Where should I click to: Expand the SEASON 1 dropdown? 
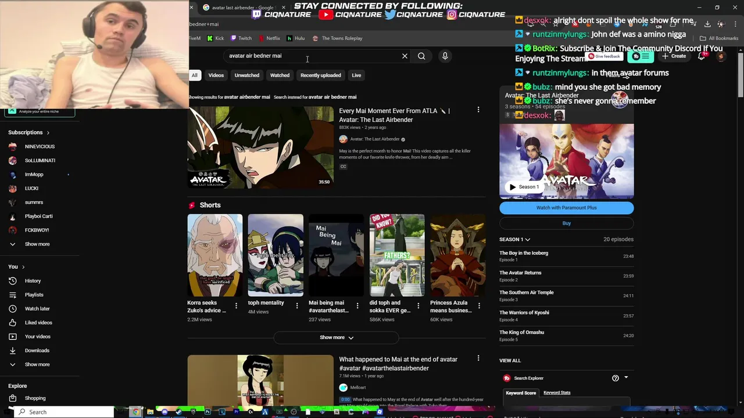tap(515, 239)
